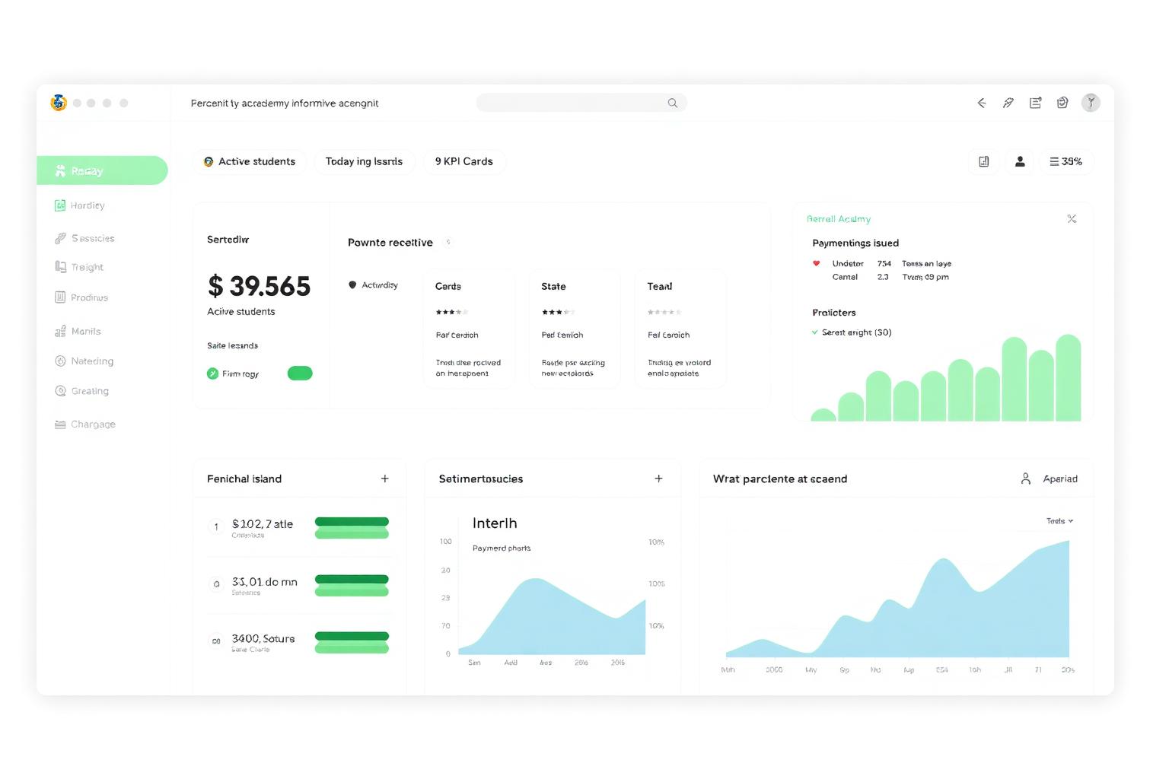Click progress bar for $102,7 atle
This screenshot has height=779, width=1169.
tap(352, 527)
